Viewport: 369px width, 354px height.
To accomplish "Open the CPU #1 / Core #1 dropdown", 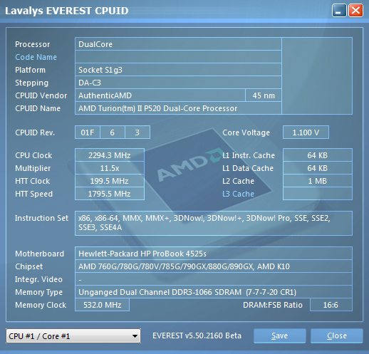I will click(73, 336).
